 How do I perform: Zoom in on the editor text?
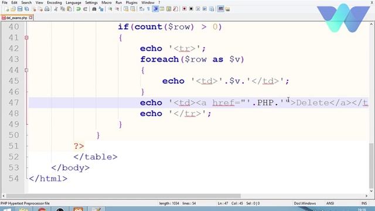(110, 9)
